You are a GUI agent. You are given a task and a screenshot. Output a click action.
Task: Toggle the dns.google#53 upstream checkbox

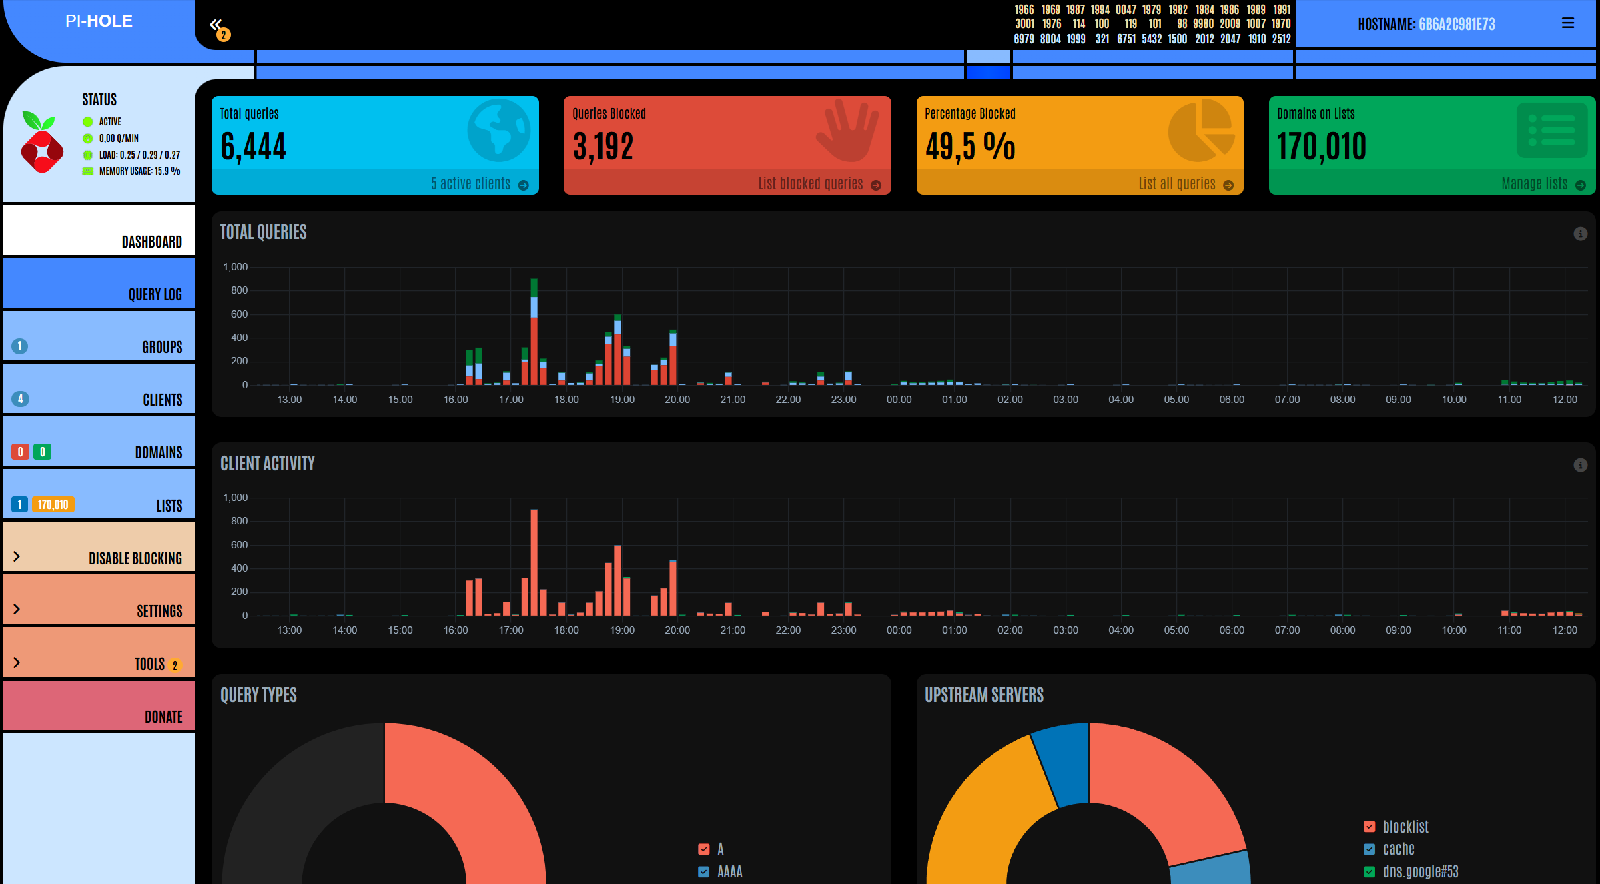(x=1370, y=872)
